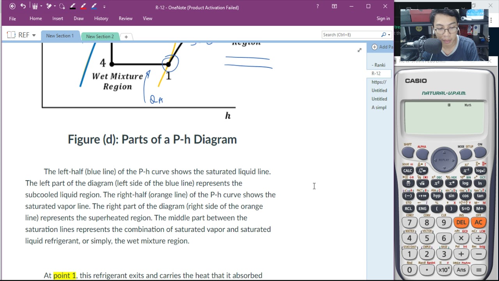Open the pens tool dropdown arrow
This screenshot has width=499, height=281.
coord(41,7)
